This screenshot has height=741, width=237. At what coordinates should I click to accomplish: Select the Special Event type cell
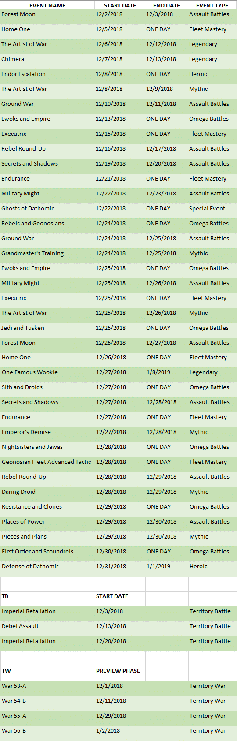(212, 209)
